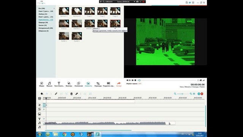Screen dimensions: 243x137
Task: Stop the preview playback
Action: pyautogui.click(x=135, y=80)
